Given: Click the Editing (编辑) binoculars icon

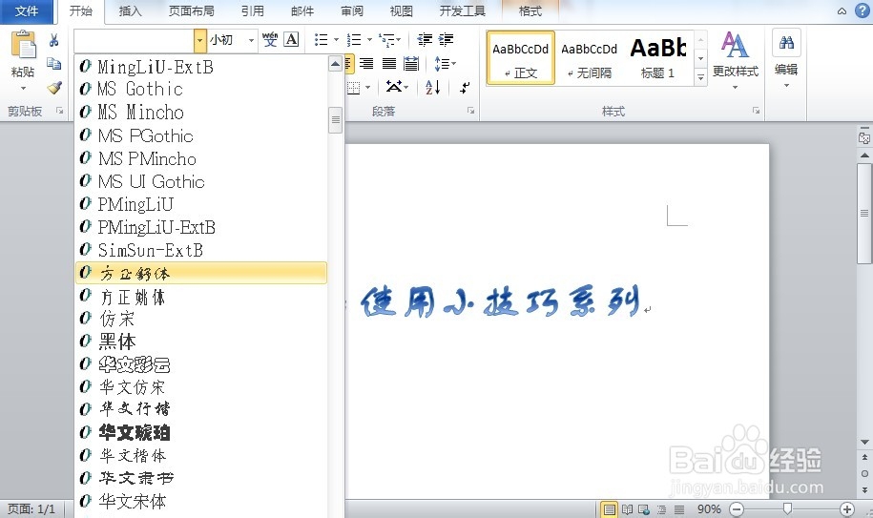Looking at the screenshot, I should click(x=786, y=43).
